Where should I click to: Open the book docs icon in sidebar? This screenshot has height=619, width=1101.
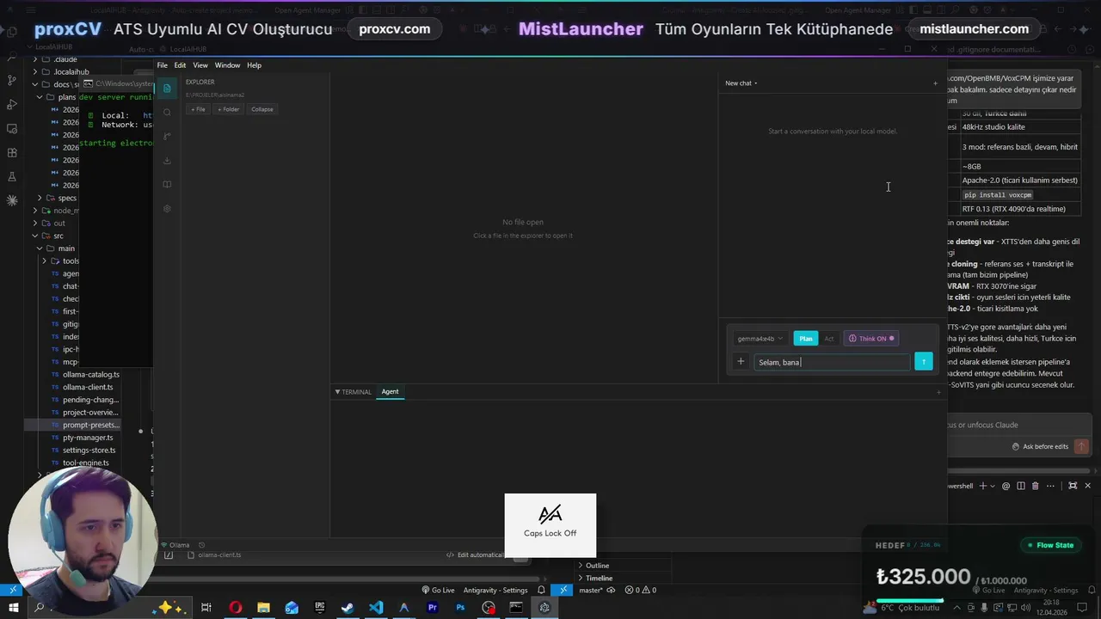[167, 185]
